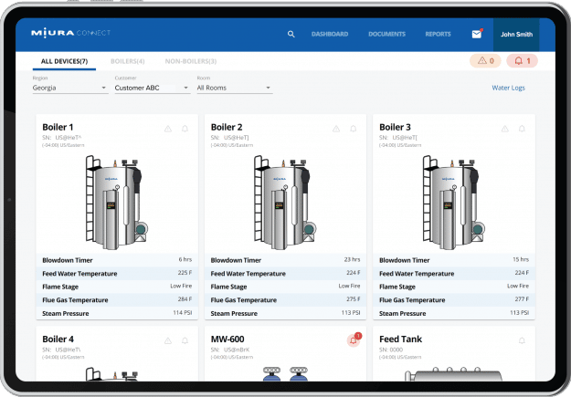
Task: Open the Boiler 3 card title
Action: pos(395,127)
